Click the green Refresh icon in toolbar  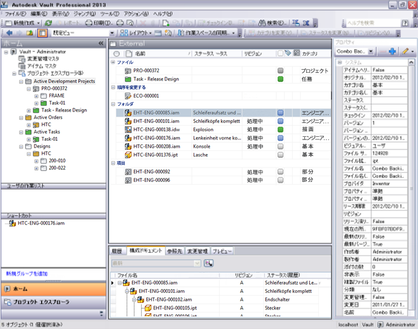point(48,23)
